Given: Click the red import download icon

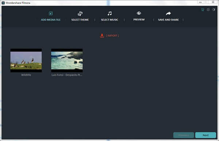Looking at the screenshot, I should [102, 36].
